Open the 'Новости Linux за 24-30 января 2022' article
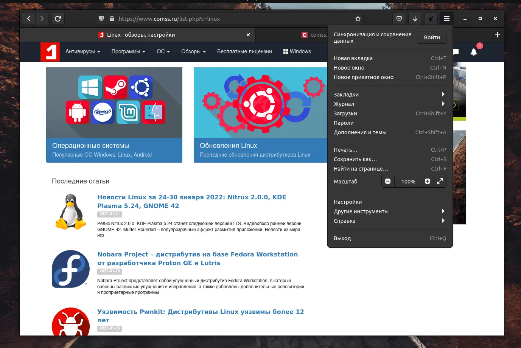Viewport: 521px width, 348px height. 192,202
